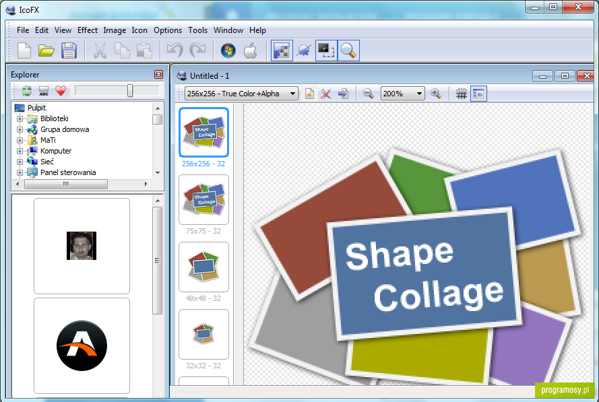The height and width of the screenshot is (402, 599).
Task: Expand the Grupa domowa tree node
Action: coord(20,129)
